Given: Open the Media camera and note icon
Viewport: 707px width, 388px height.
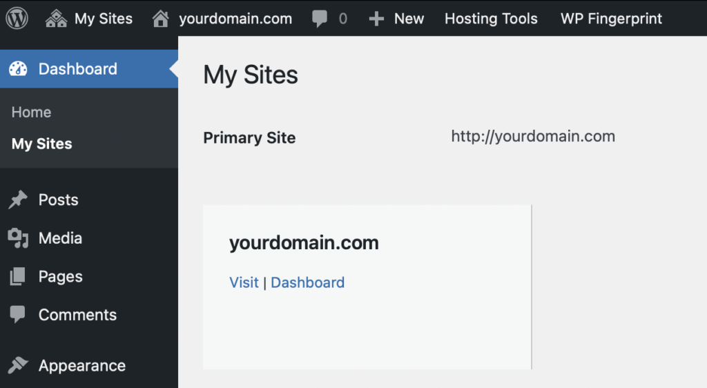Looking at the screenshot, I should pyautogui.click(x=18, y=238).
